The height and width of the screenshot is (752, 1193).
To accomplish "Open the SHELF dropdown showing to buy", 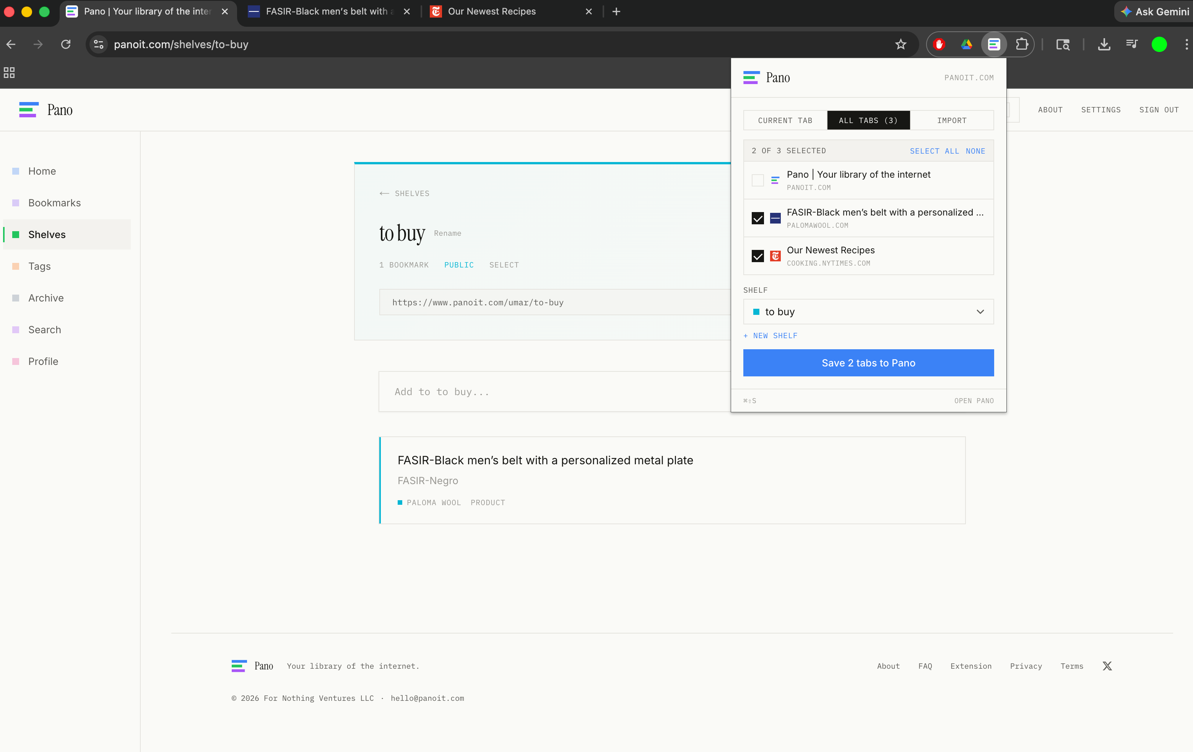I will click(x=868, y=311).
